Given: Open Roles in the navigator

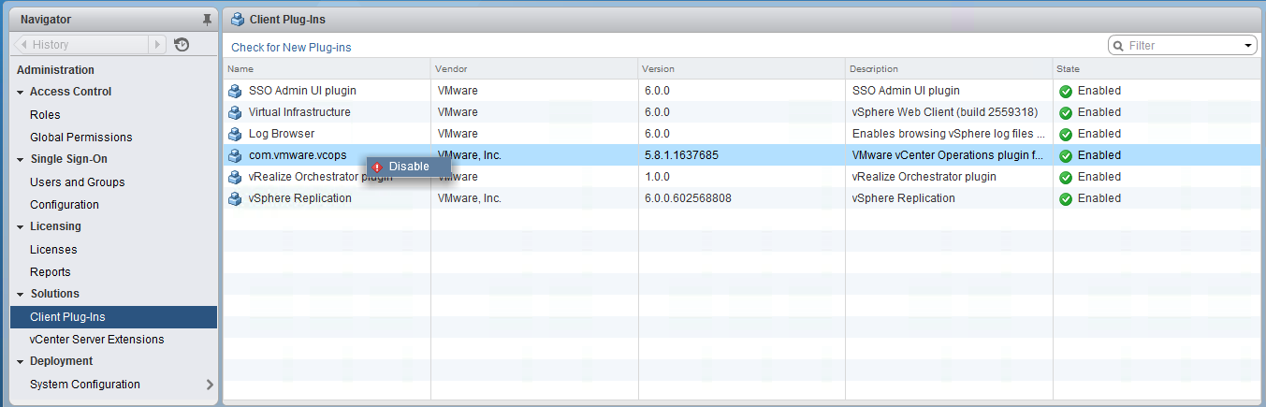Looking at the screenshot, I should pyautogui.click(x=45, y=115).
